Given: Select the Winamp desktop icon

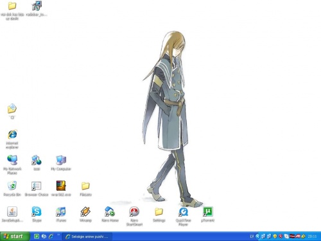Looking at the screenshot, I should [x=85, y=211].
